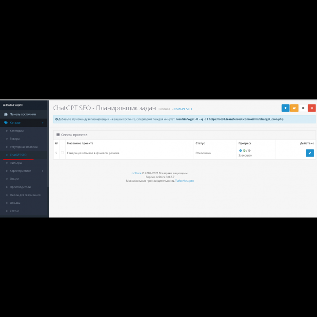Click the blue plus add project button

(x=285, y=108)
